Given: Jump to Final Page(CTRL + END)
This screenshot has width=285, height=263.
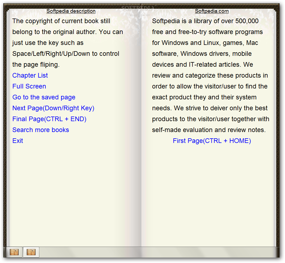Looking at the screenshot, I should point(49,119).
